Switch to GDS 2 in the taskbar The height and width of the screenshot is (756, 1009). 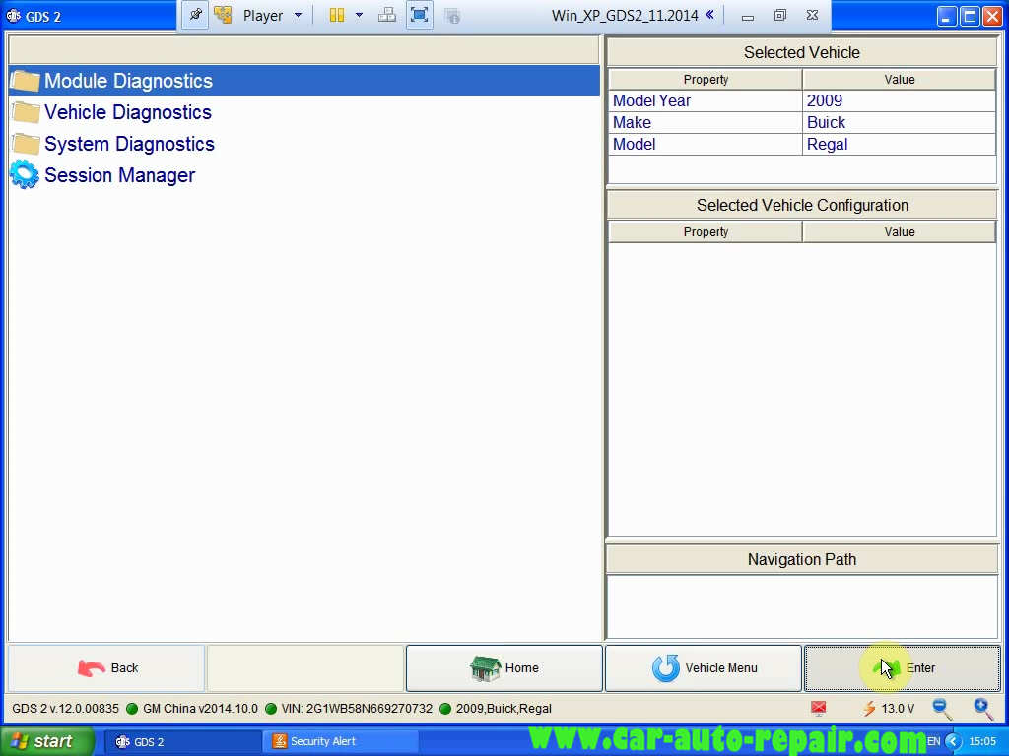[x=182, y=741]
